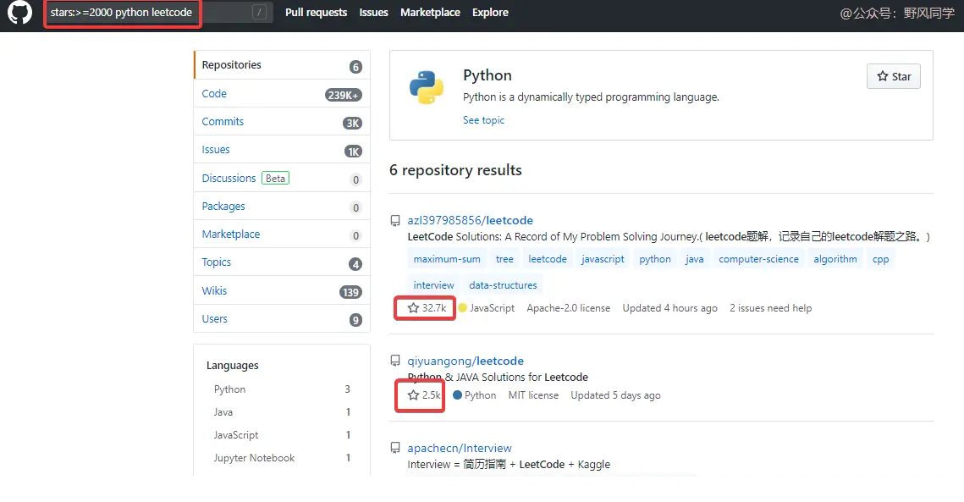Image resolution: width=964 pixels, height=502 pixels.
Task: Filter results by Jupyter Notebook language
Action: pos(254,458)
